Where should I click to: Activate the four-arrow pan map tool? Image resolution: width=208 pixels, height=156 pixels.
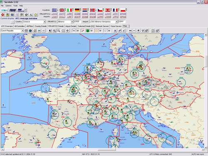pyautogui.click(x=67, y=31)
